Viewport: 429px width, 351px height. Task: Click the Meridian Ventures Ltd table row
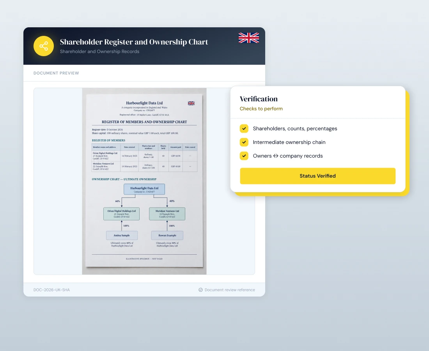pyautogui.click(x=144, y=167)
